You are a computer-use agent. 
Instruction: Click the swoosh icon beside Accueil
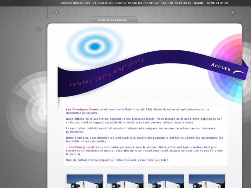tap(239, 72)
